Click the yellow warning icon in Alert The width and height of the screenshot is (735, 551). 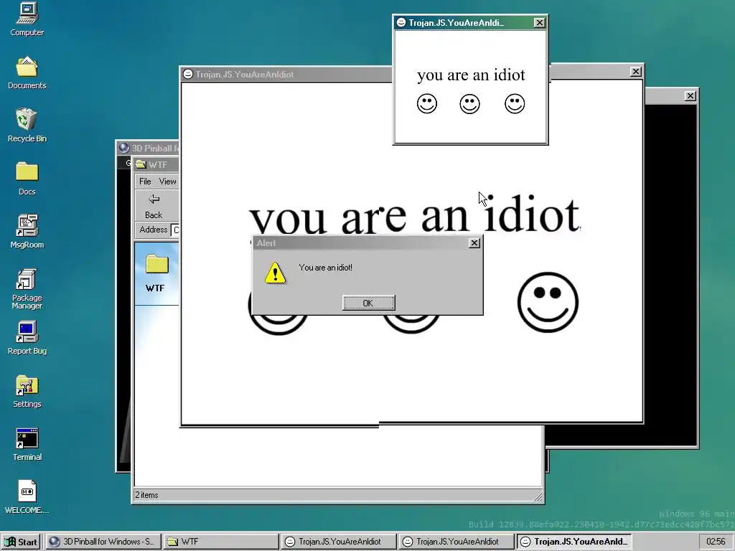[275, 273]
